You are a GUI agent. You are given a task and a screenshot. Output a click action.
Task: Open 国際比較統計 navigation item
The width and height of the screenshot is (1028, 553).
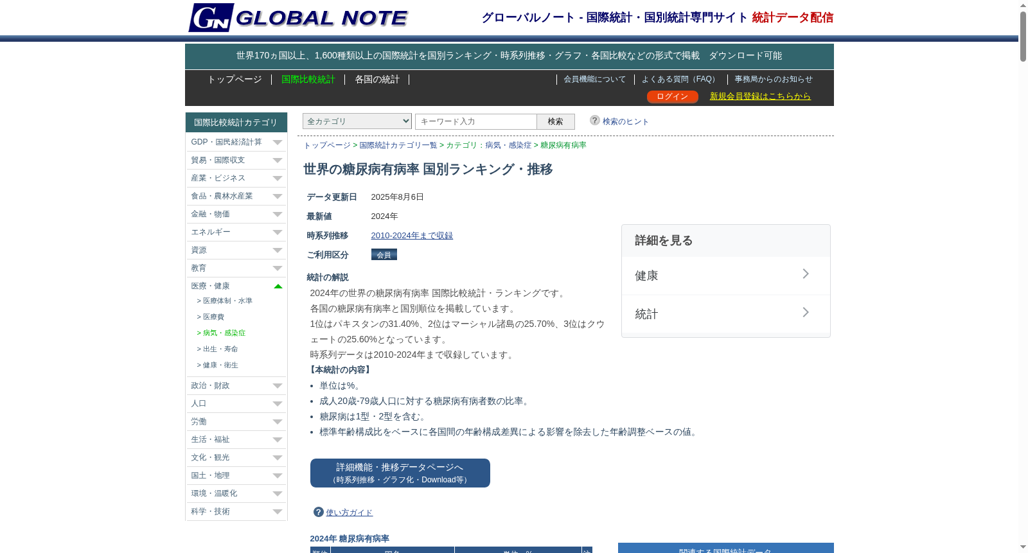(x=308, y=80)
